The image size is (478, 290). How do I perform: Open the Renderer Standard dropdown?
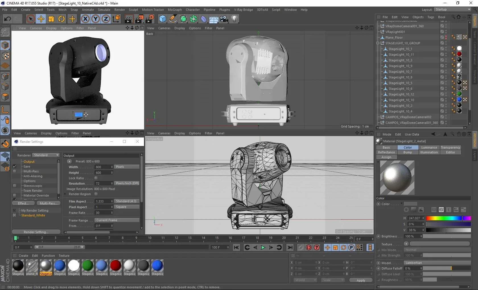[x=46, y=155]
